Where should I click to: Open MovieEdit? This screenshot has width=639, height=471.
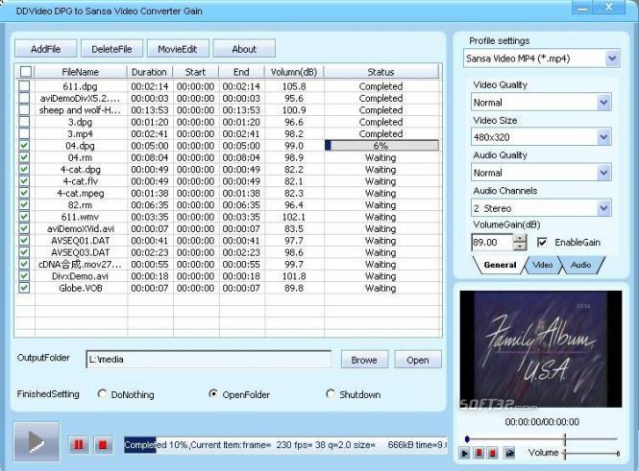(x=177, y=49)
